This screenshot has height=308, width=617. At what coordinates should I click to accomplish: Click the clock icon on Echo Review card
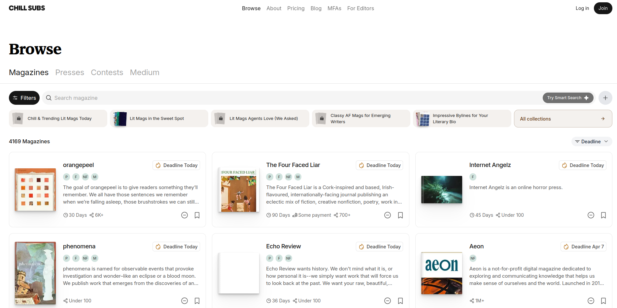[269, 301]
